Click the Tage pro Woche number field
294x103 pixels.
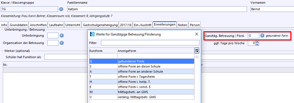pyautogui.click(x=252, y=43)
